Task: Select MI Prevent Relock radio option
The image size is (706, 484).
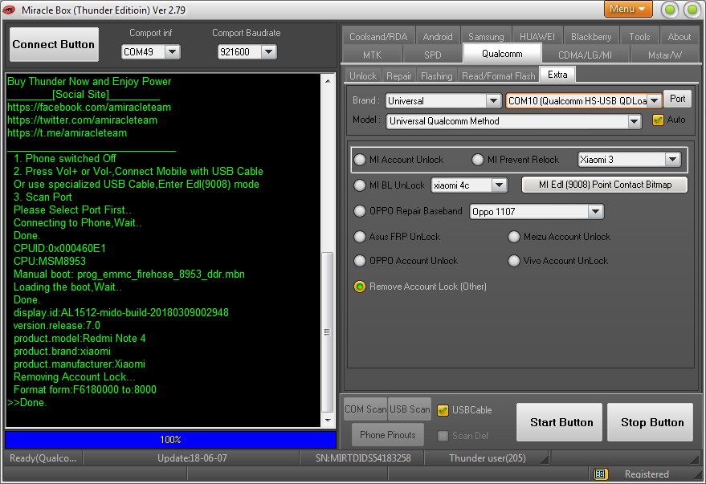Action: coord(478,160)
